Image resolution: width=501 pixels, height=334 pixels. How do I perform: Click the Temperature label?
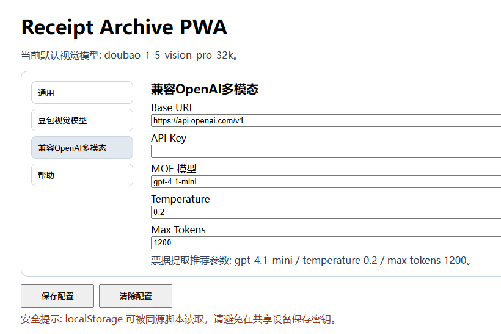pyautogui.click(x=180, y=200)
